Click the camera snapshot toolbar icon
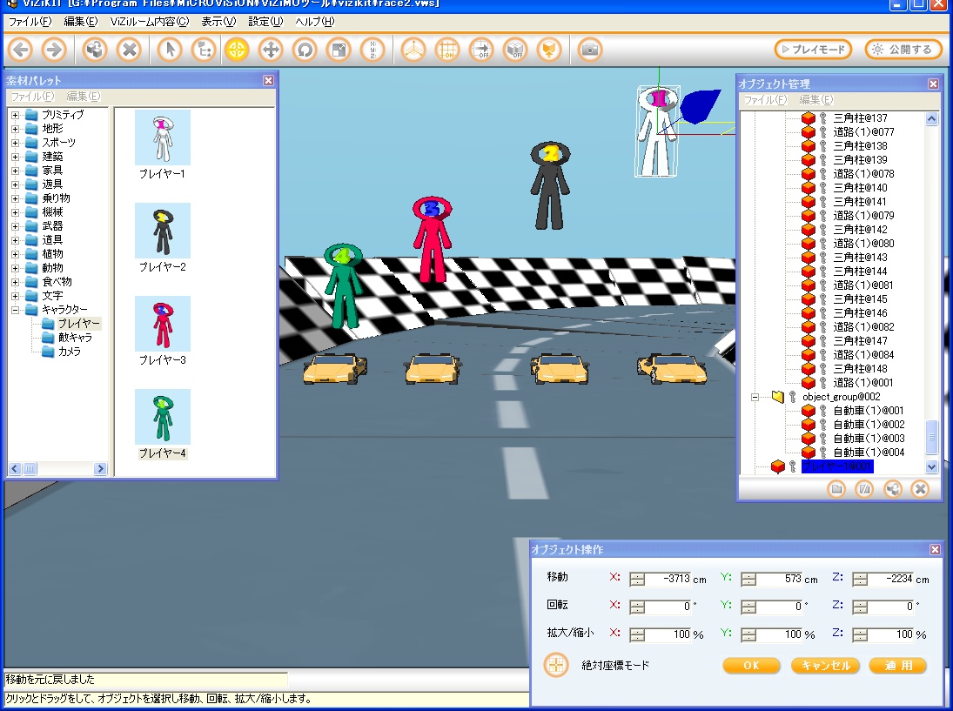 click(590, 50)
